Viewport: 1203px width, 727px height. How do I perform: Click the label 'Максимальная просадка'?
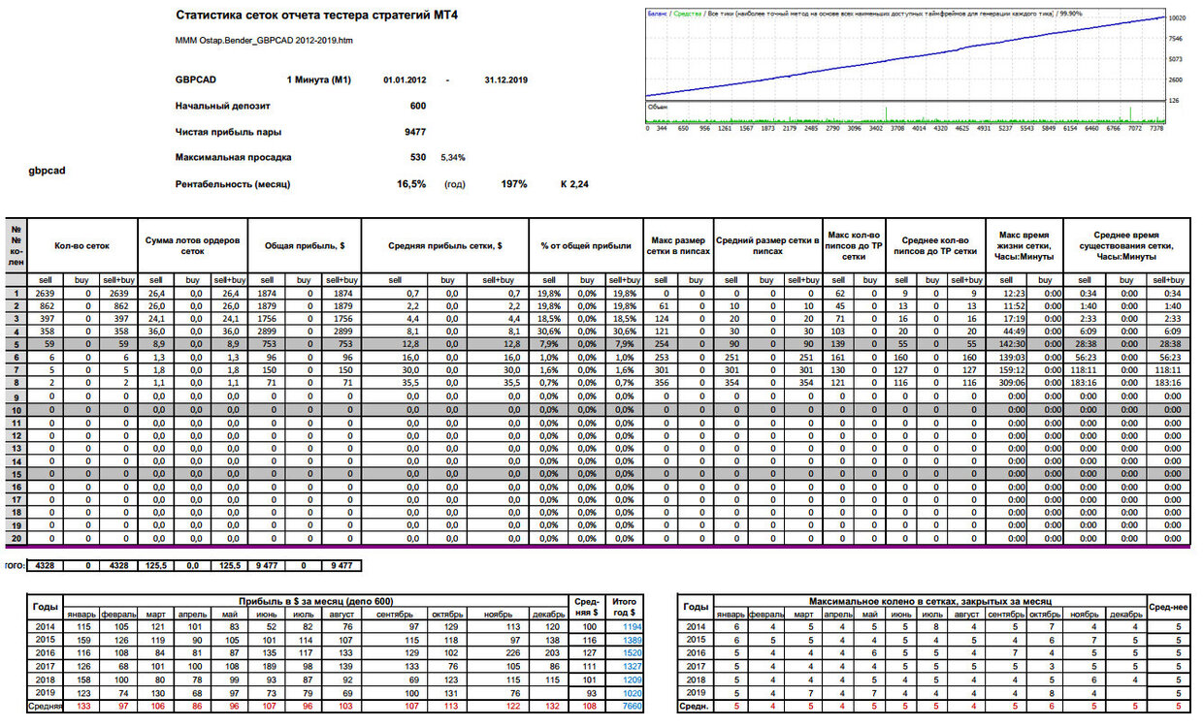click(233, 157)
